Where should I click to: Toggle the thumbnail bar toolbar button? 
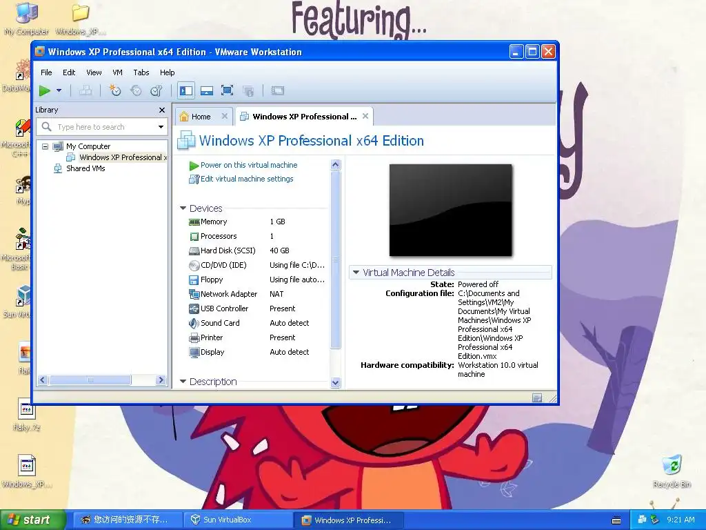pyautogui.click(x=207, y=90)
